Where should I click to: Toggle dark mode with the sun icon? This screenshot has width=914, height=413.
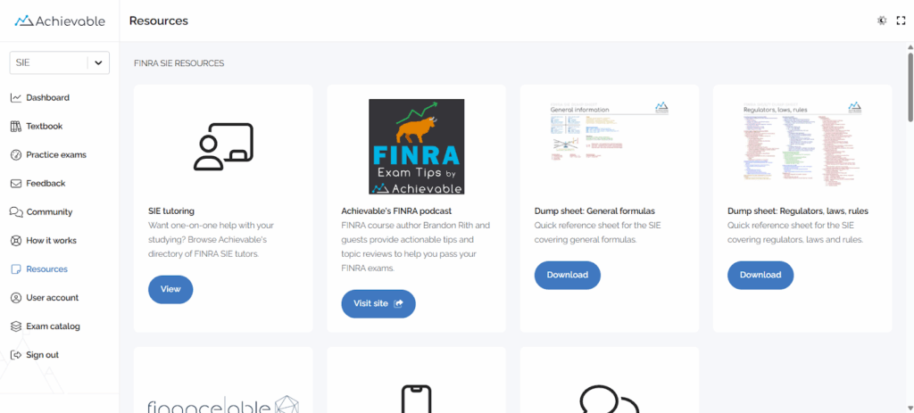(882, 21)
